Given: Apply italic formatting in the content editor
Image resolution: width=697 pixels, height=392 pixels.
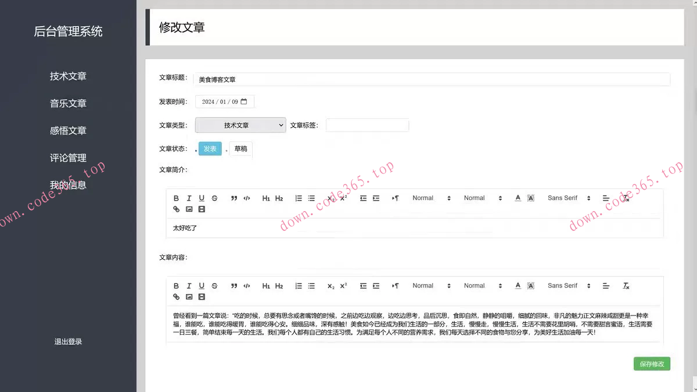Looking at the screenshot, I should point(189,285).
